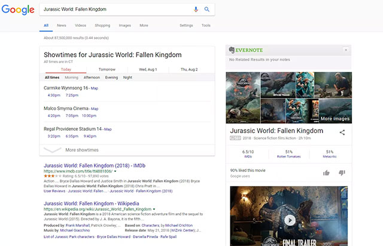
Task: Click the thumbs down dislike icon
Action: [x=342, y=173]
